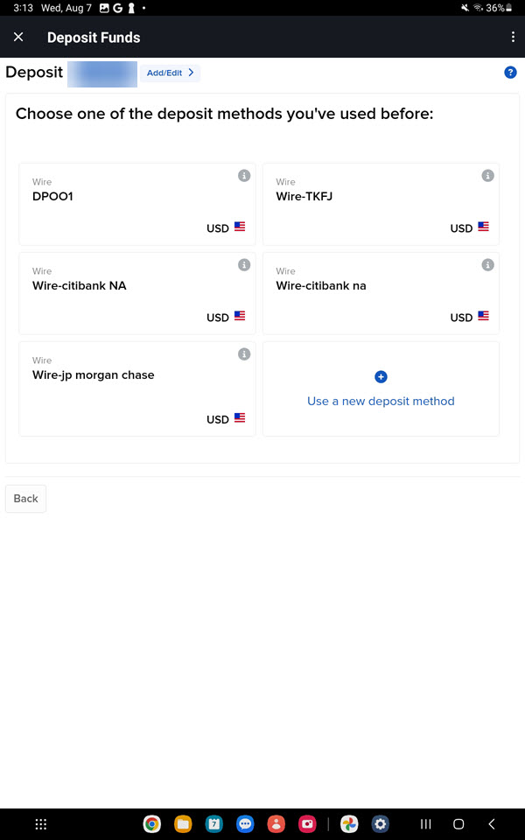Choose the Wire-TKFJ deposit card
525x840 pixels.
(381, 204)
